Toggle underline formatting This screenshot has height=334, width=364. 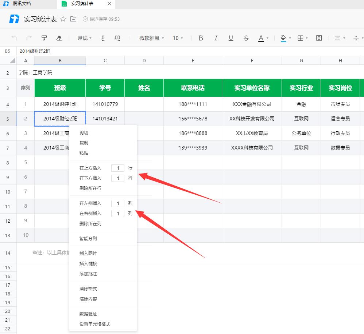pos(231,38)
